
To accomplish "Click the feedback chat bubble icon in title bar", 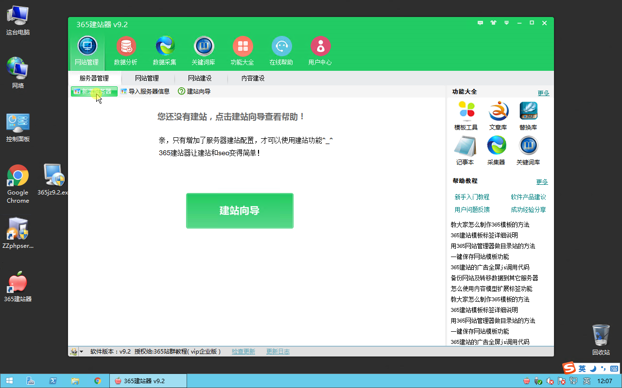I will point(480,23).
